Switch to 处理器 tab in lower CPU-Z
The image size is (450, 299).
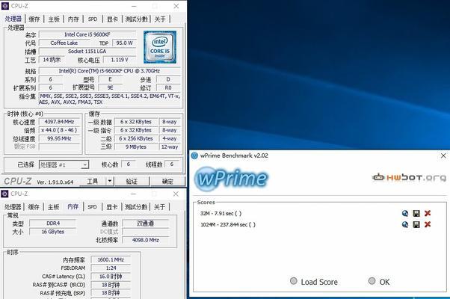13,207
